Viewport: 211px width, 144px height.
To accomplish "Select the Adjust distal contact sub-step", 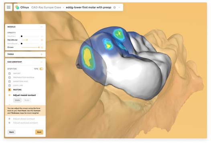I will pyautogui.click(x=24, y=119).
